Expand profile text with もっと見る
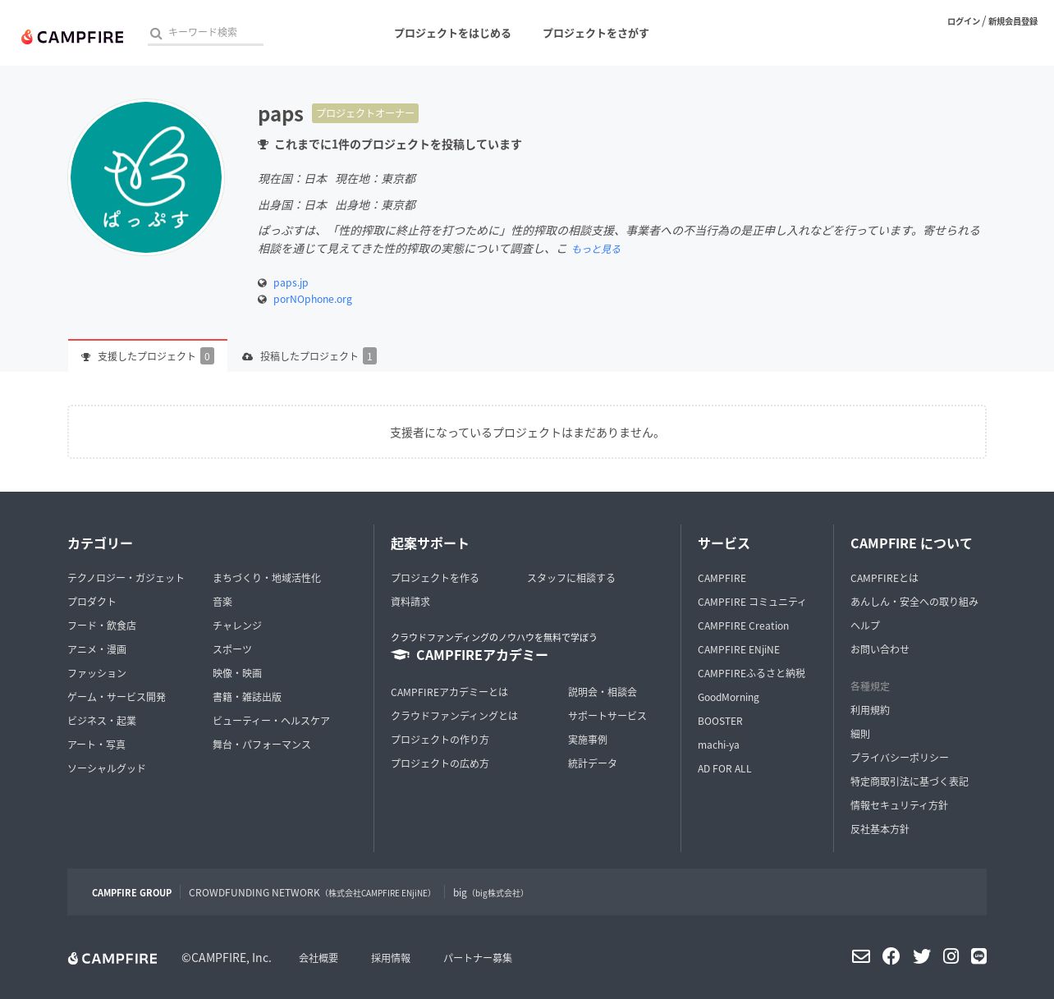 coord(596,249)
